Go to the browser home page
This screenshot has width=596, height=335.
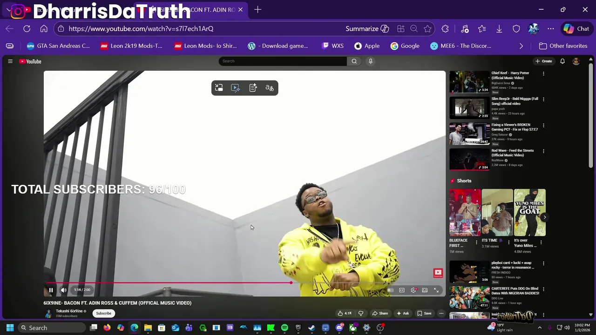(x=44, y=29)
